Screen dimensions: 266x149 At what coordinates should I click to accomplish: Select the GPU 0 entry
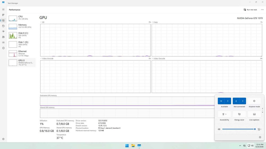21,63
